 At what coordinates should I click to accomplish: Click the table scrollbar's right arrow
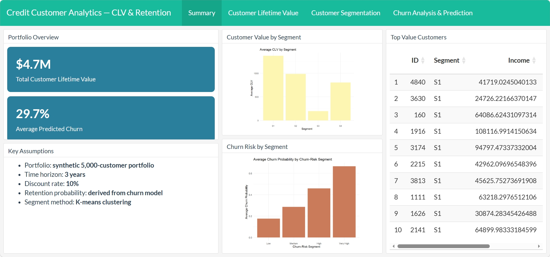pyautogui.click(x=539, y=246)
